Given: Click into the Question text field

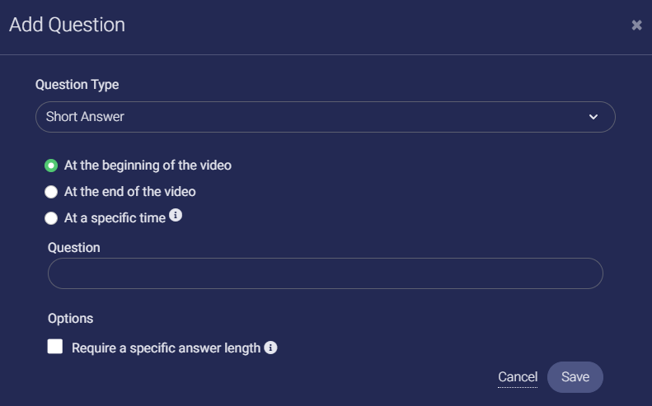Looking at the screenshot, I should [x=325, y=273].
